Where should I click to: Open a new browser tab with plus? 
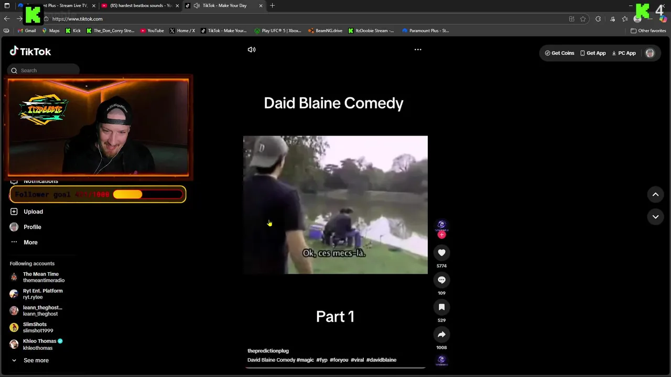click(x=272, y=5)
